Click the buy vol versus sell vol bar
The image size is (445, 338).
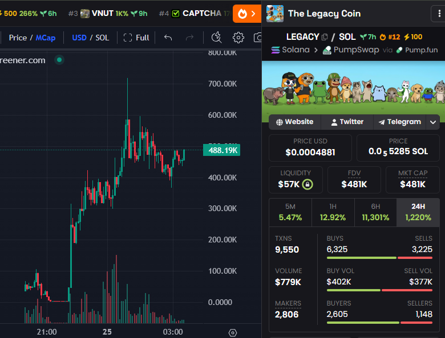click(379, 290)
